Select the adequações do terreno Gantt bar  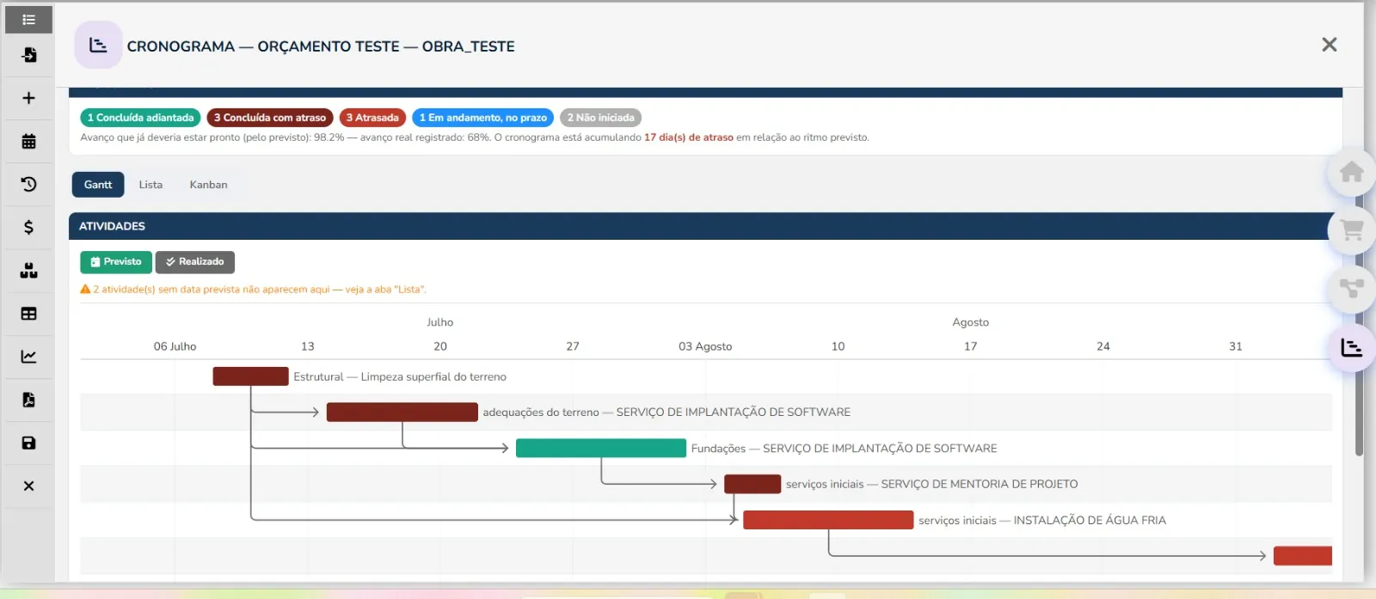pos(402,413)
